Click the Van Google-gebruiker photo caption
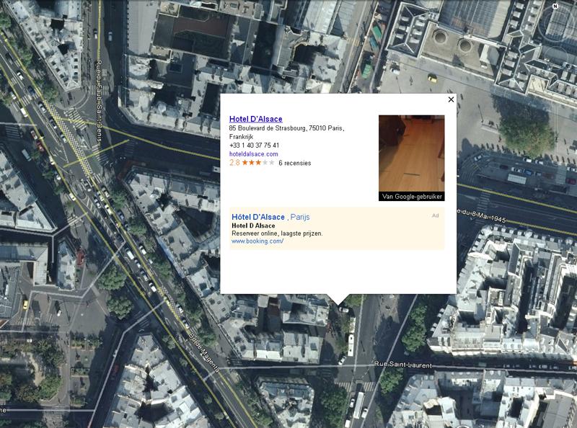 [x=412, y=197]
